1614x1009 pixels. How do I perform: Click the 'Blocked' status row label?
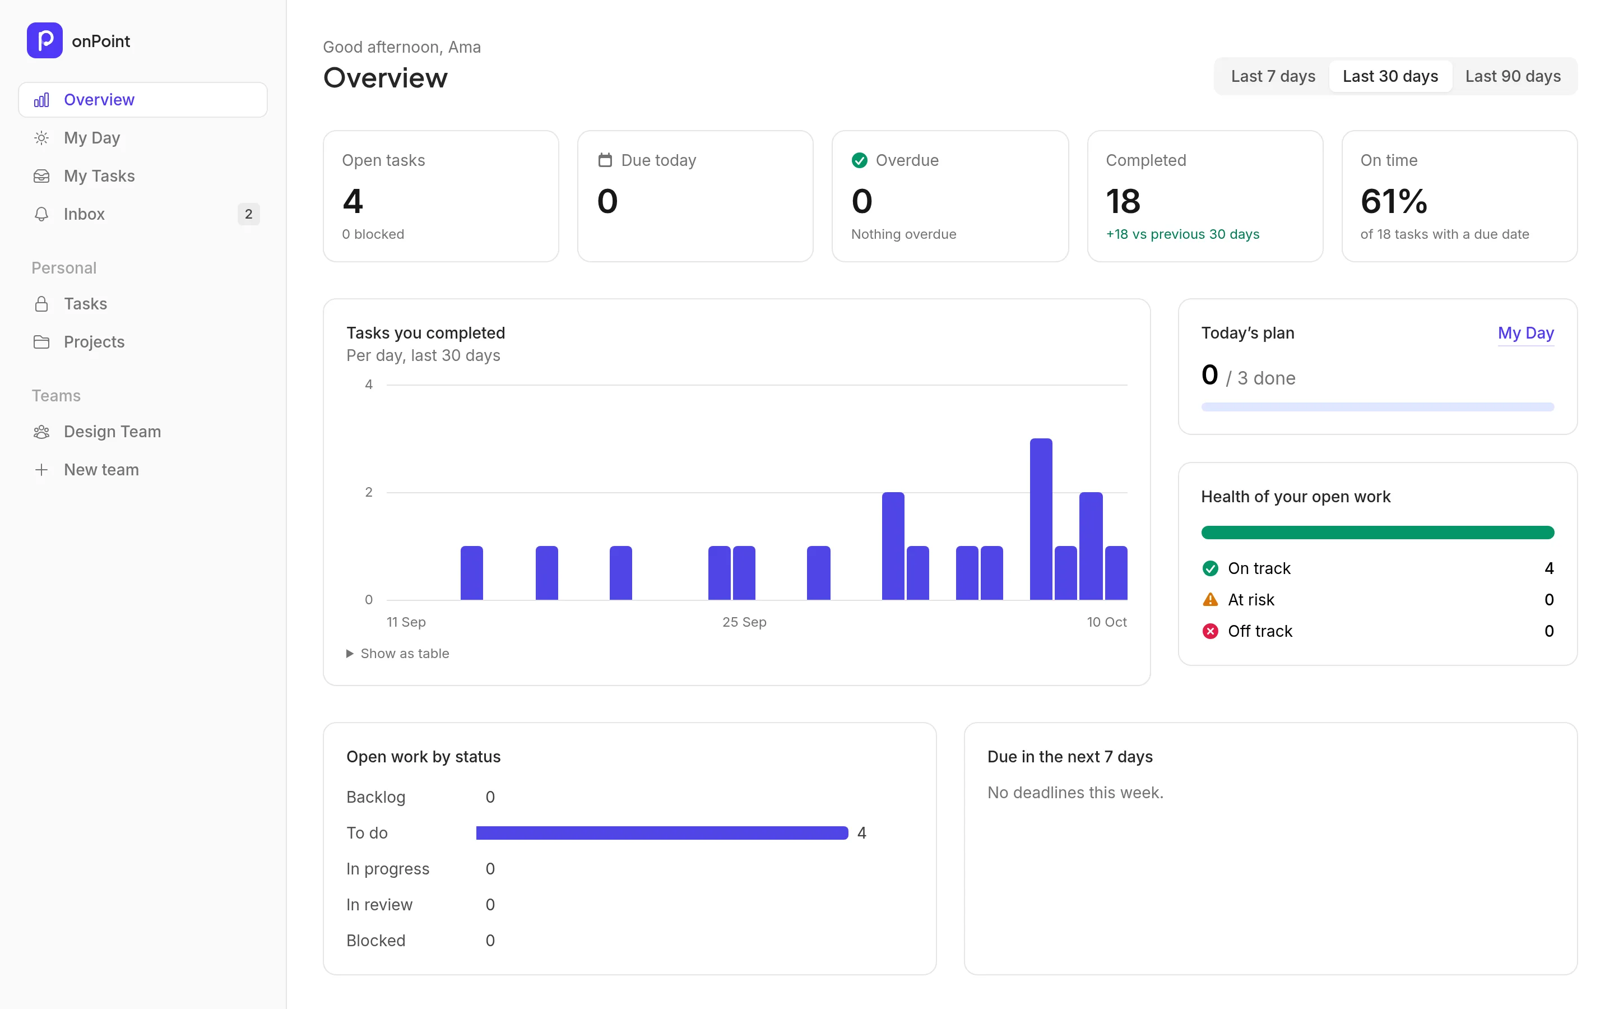click(x=375, y=941)
